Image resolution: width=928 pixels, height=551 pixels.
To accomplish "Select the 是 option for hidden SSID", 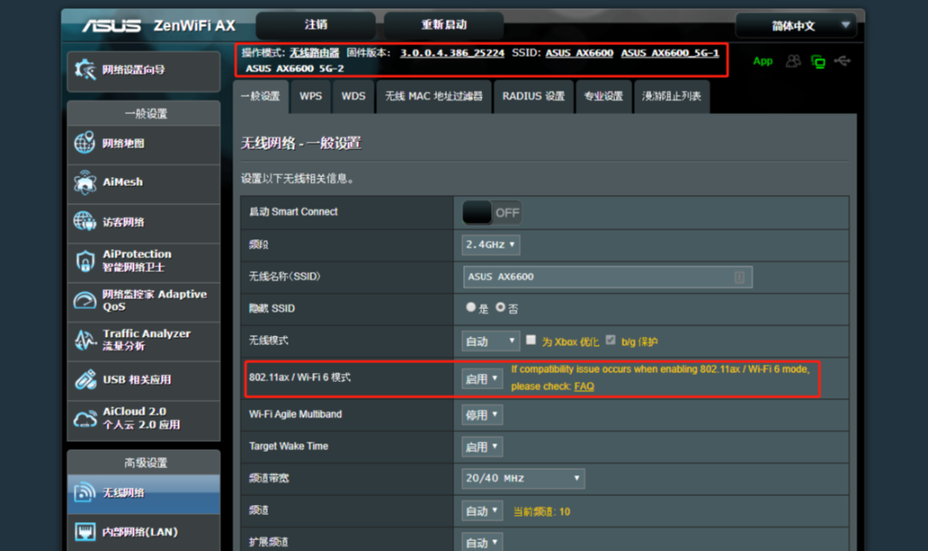I will click(471, 307).
